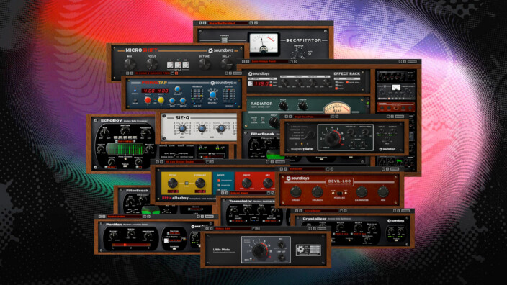507x285 pixels.
Task: Click save preset icon in Decapitator toolbar
Action: 251,23
